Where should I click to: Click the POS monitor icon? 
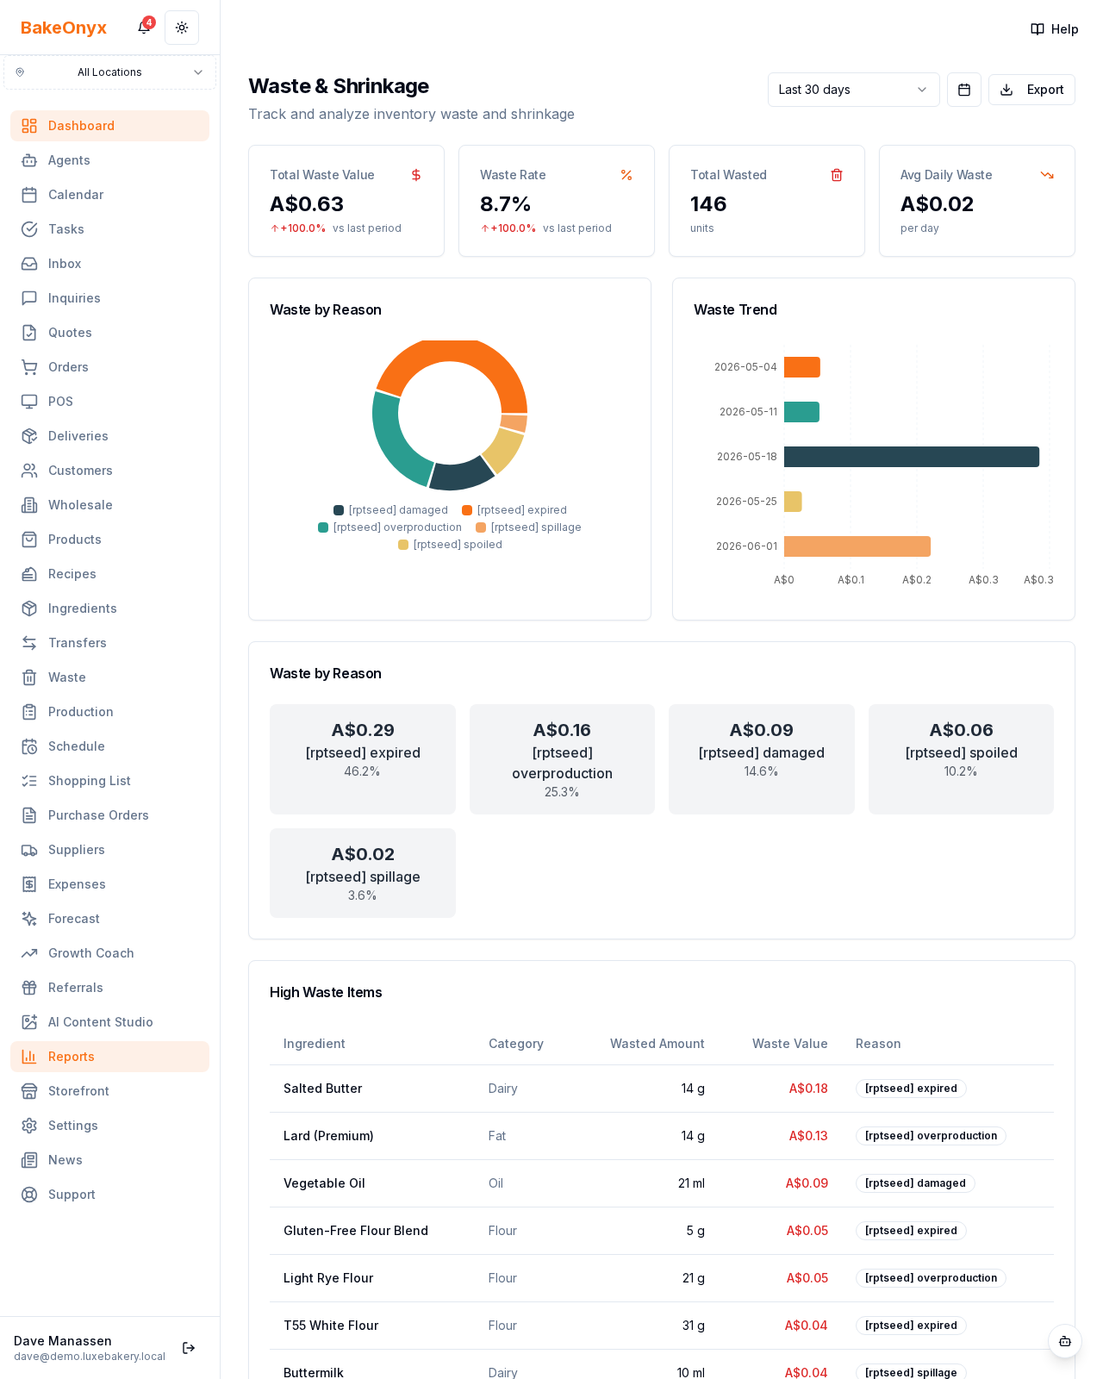click(29, 402)
